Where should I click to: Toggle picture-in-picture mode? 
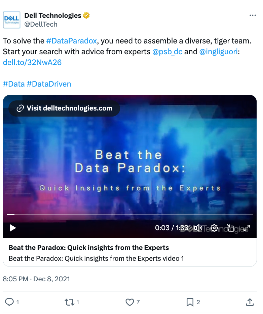pyautogui.click(x=231, y=228)
